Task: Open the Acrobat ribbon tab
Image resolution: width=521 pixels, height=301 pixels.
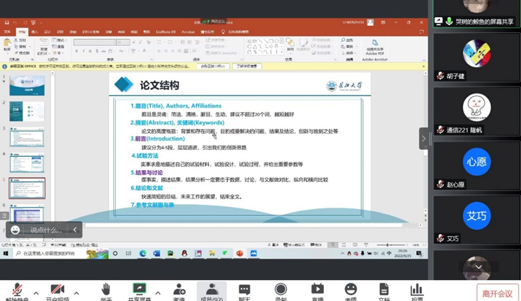Action: 188,31
